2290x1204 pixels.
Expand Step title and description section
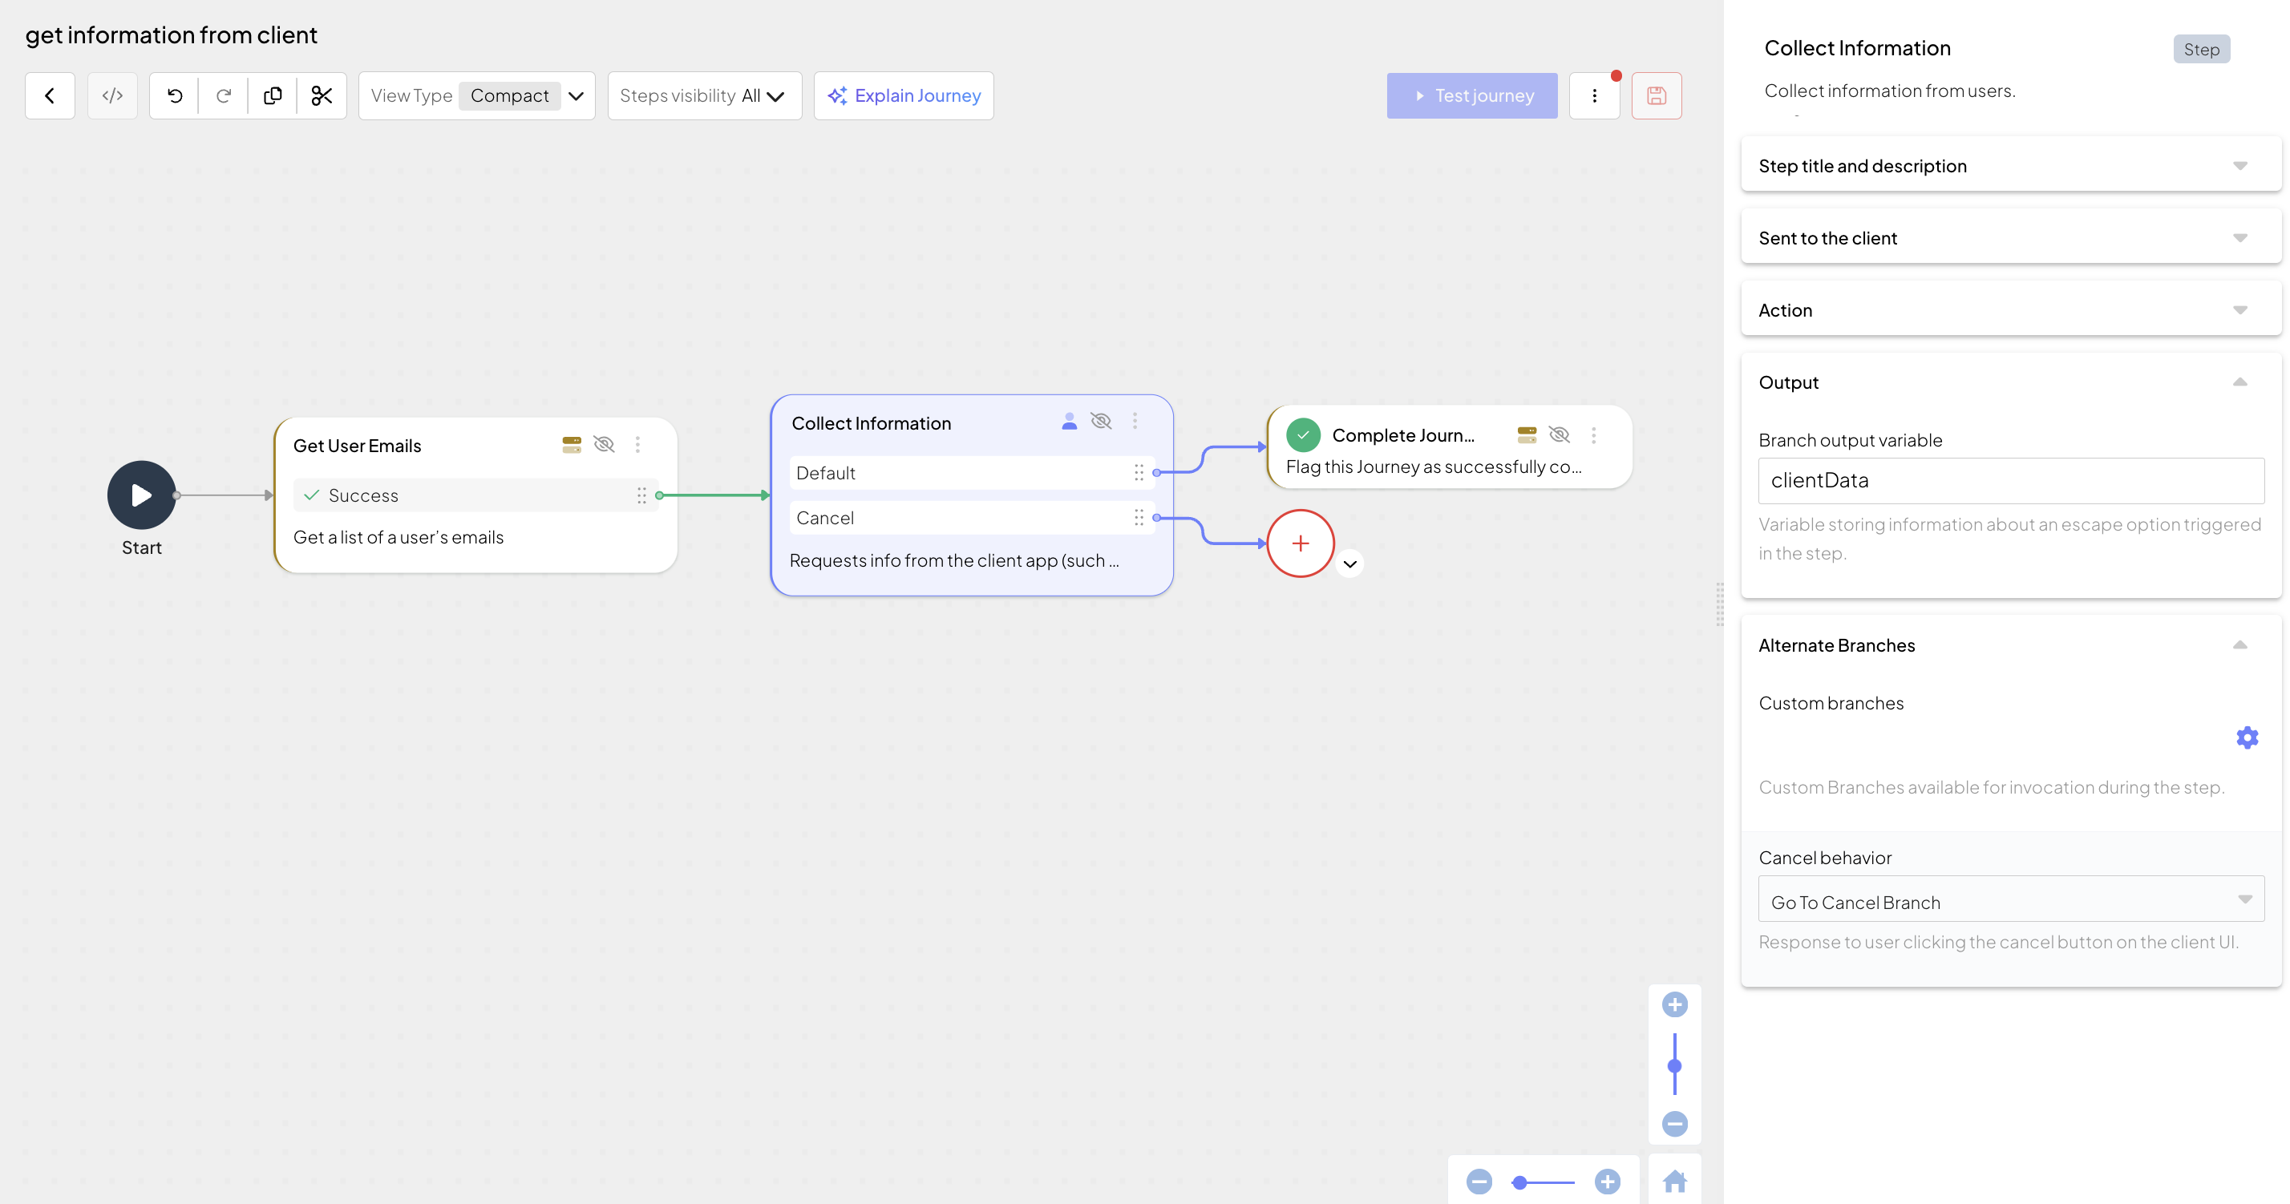(x=2010, y=166)
